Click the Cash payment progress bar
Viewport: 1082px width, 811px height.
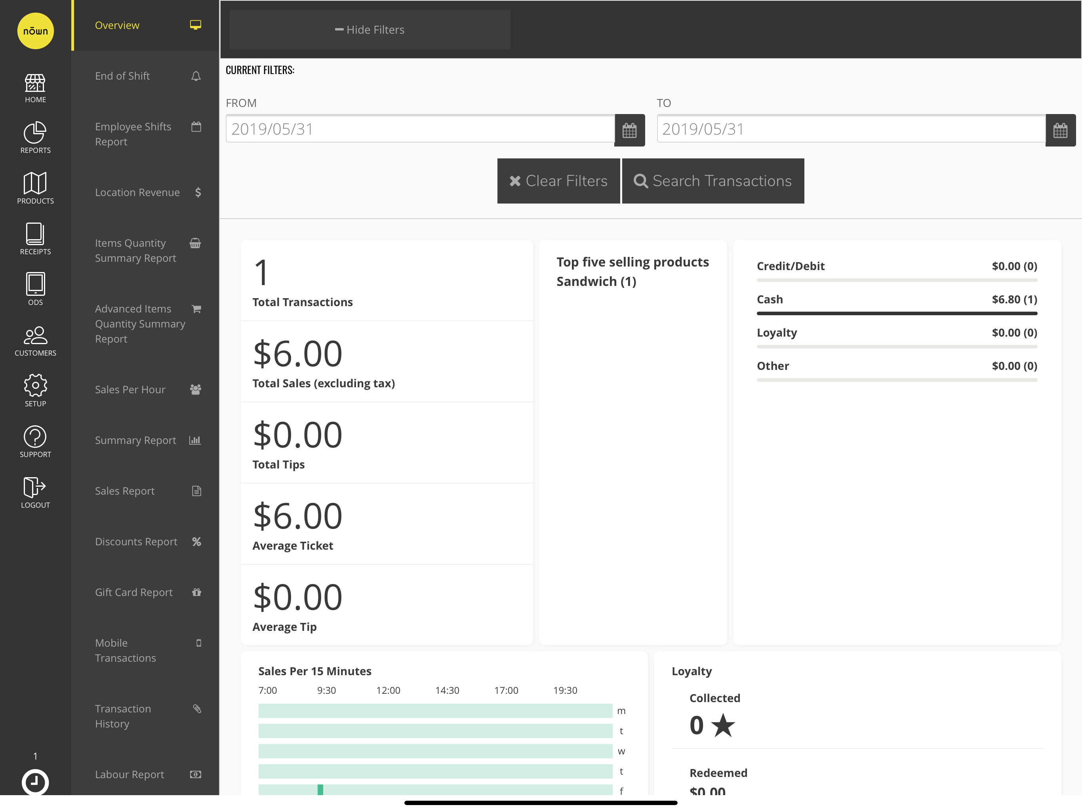click(x=897, y=314)
